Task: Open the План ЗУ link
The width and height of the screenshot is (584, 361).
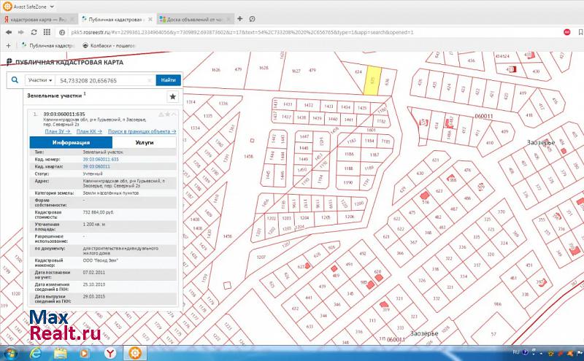Action: 58,131
